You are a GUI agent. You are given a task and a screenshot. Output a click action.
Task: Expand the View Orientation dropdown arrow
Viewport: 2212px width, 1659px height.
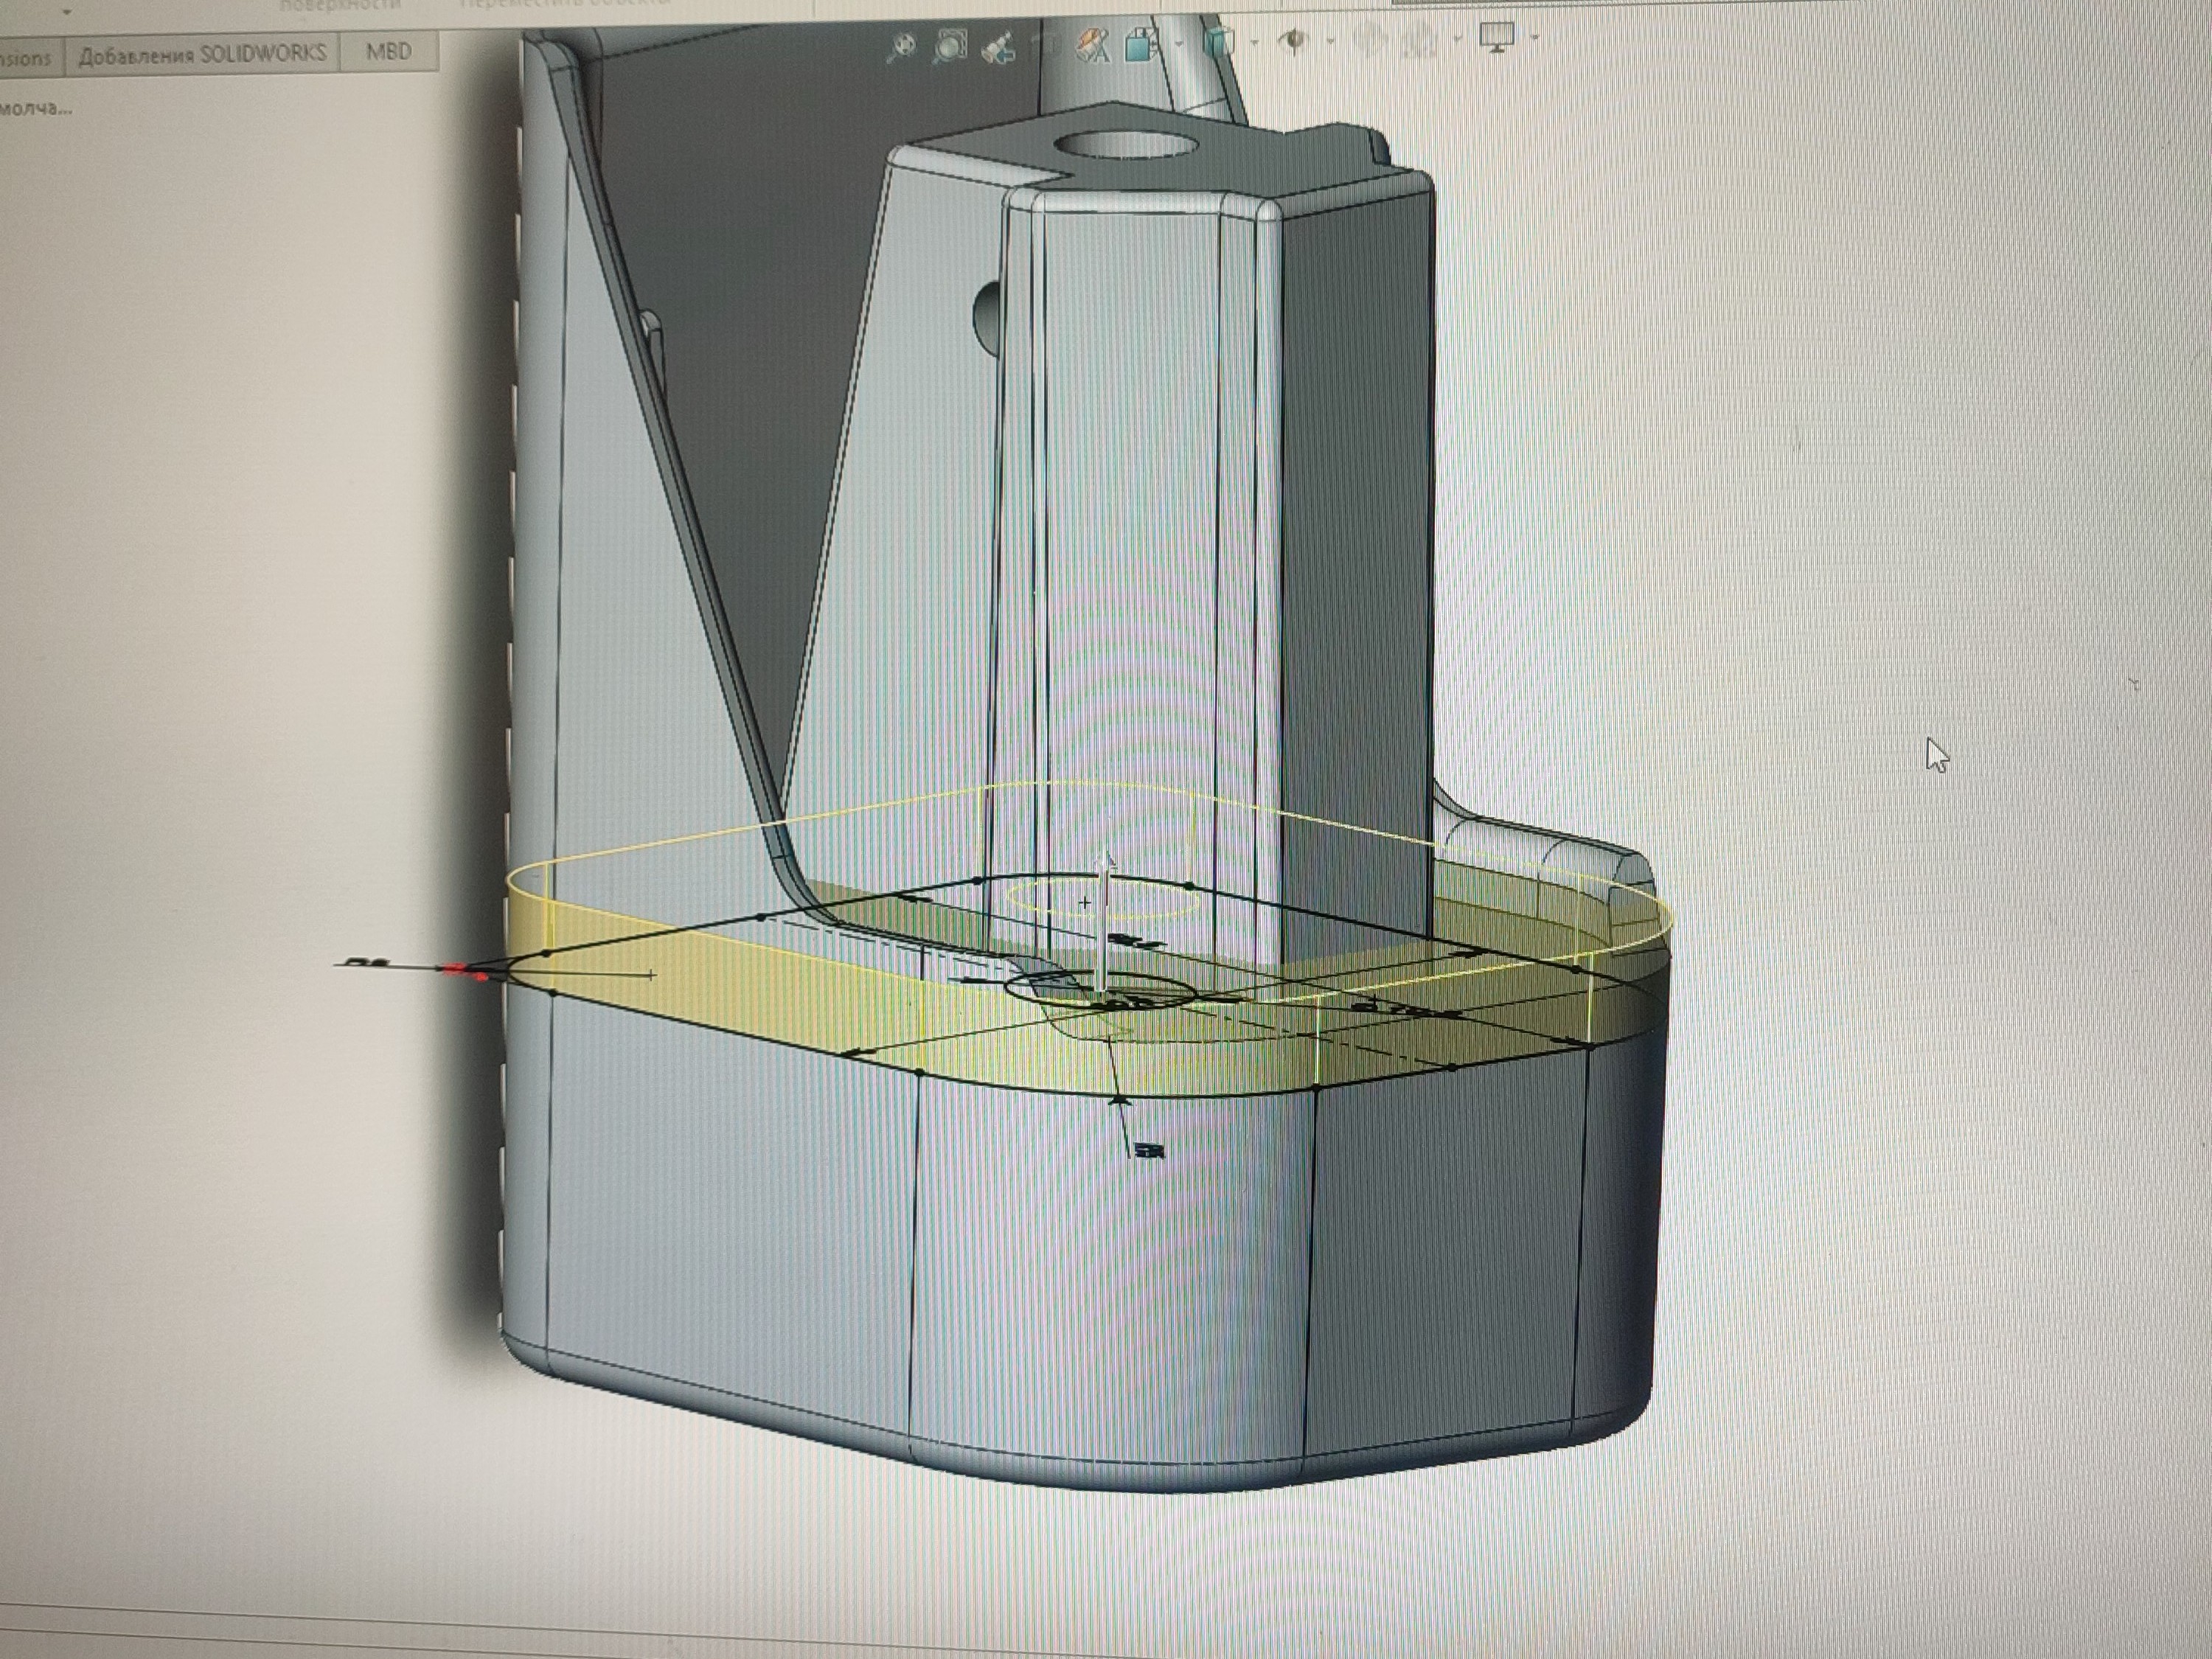(1179, 43)
